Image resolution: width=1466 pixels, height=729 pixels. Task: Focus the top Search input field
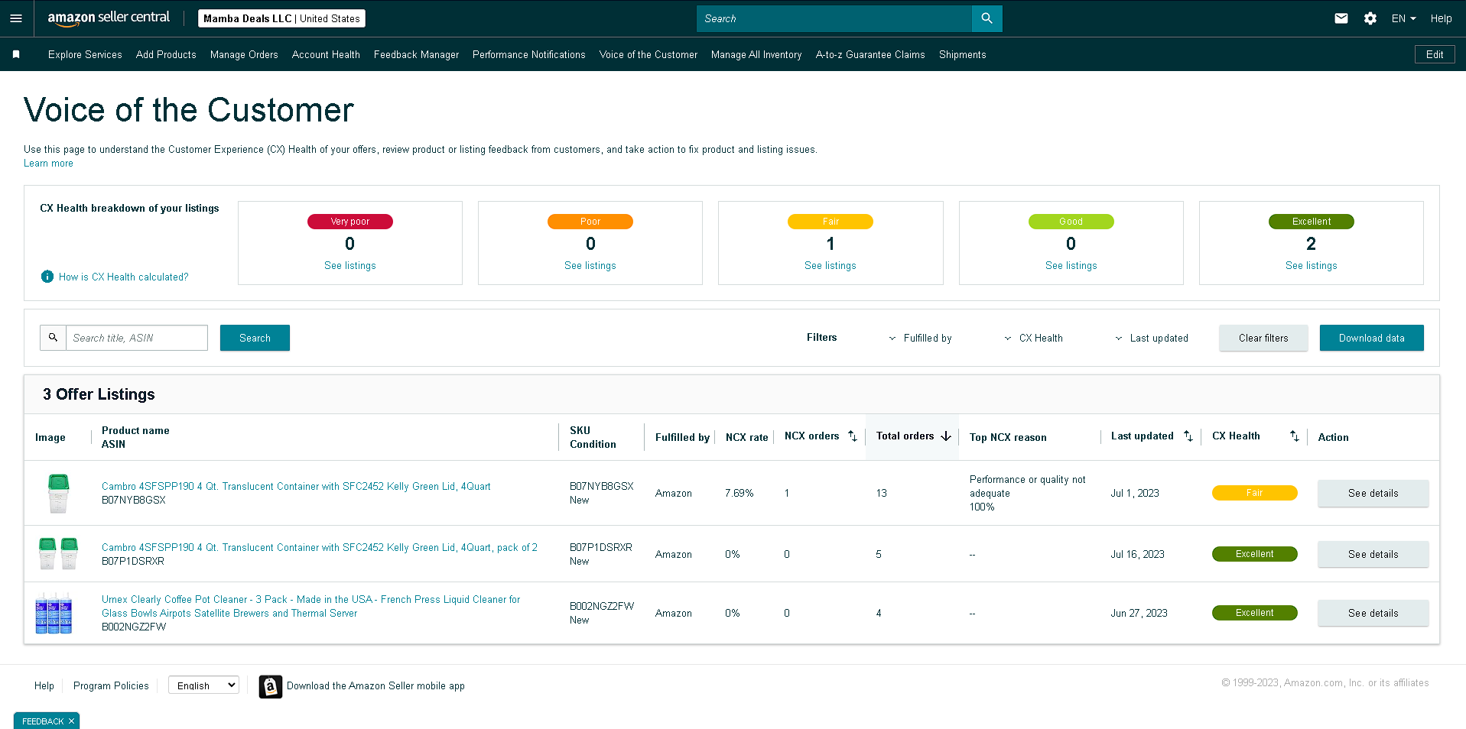point(834,18)
